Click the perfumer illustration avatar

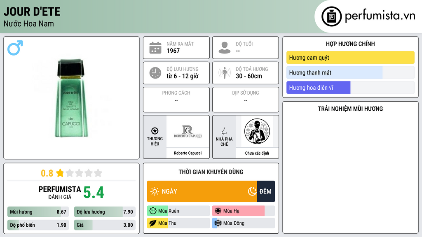(x=257, y=131)
